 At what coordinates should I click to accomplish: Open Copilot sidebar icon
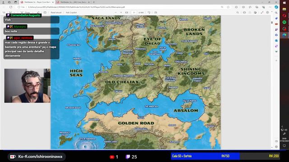pos(276,7)
